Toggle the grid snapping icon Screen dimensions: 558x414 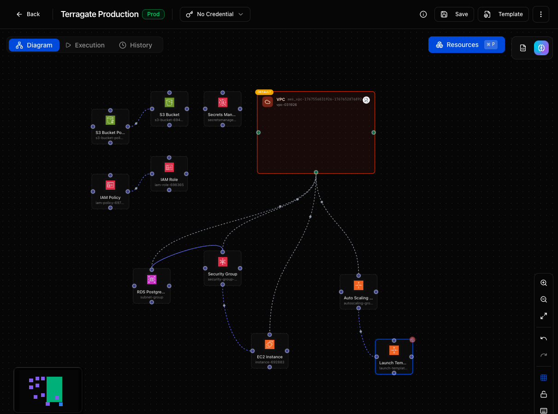[x=543, y=378]
